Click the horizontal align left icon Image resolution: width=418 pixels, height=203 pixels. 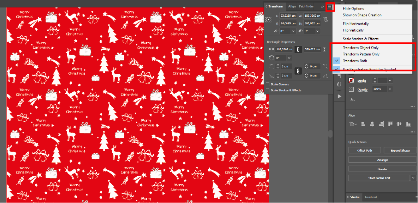[363, 124]
